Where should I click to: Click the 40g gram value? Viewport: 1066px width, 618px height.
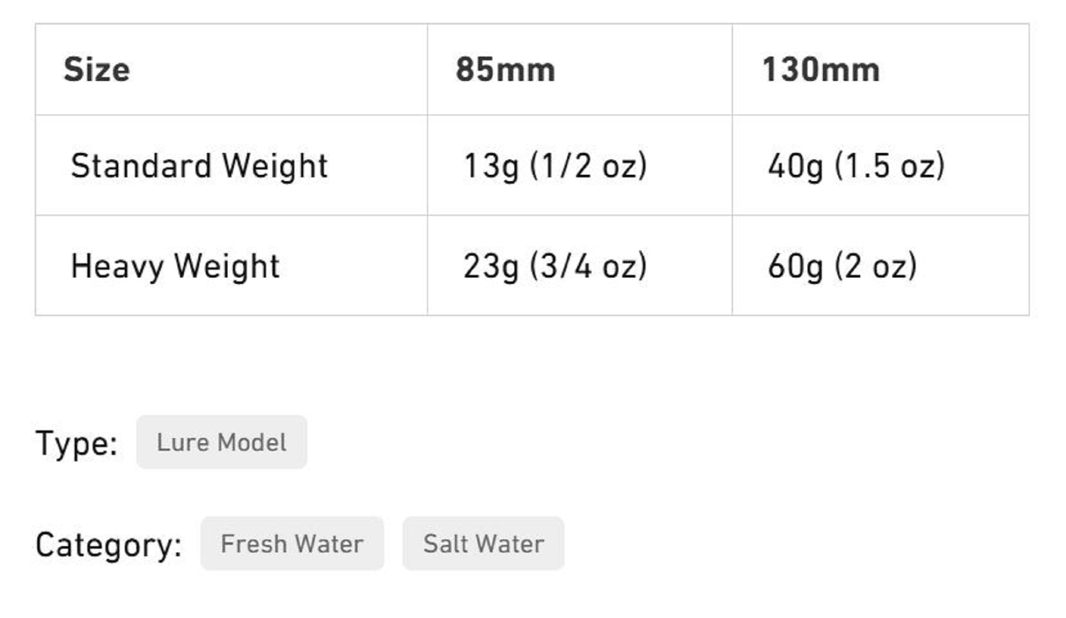(795, 166)
